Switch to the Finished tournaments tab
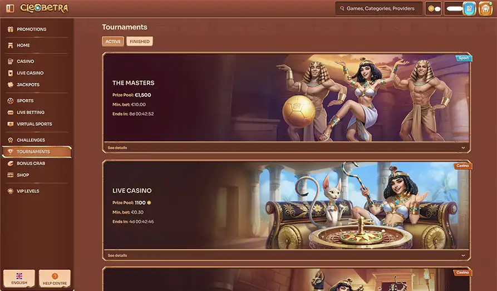This screenshot has height=291, width=497. [140, 42]
